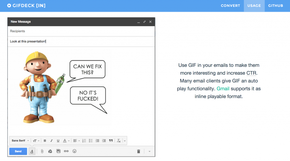This screenshot has width=290, height=161.
Task: Apply numbered list formatting
Action: pos(84,141)
